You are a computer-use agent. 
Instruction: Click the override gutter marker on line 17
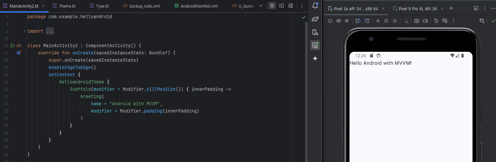point(19,53)
